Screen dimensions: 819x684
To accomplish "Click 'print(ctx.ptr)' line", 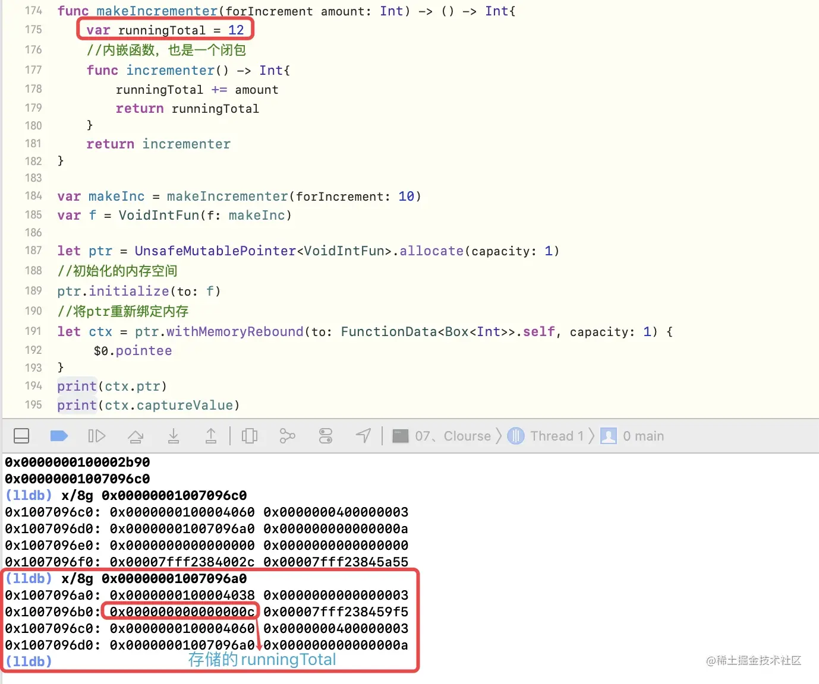I will pos(112,387).
